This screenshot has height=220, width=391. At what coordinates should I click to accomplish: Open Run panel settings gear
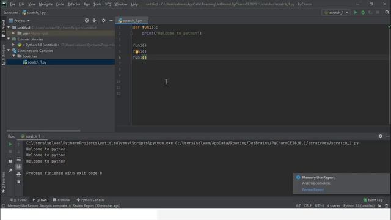[x=380, y=136]
